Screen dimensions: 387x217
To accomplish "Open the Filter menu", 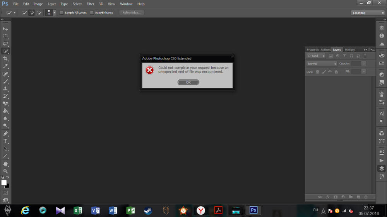I will (90, 4).
